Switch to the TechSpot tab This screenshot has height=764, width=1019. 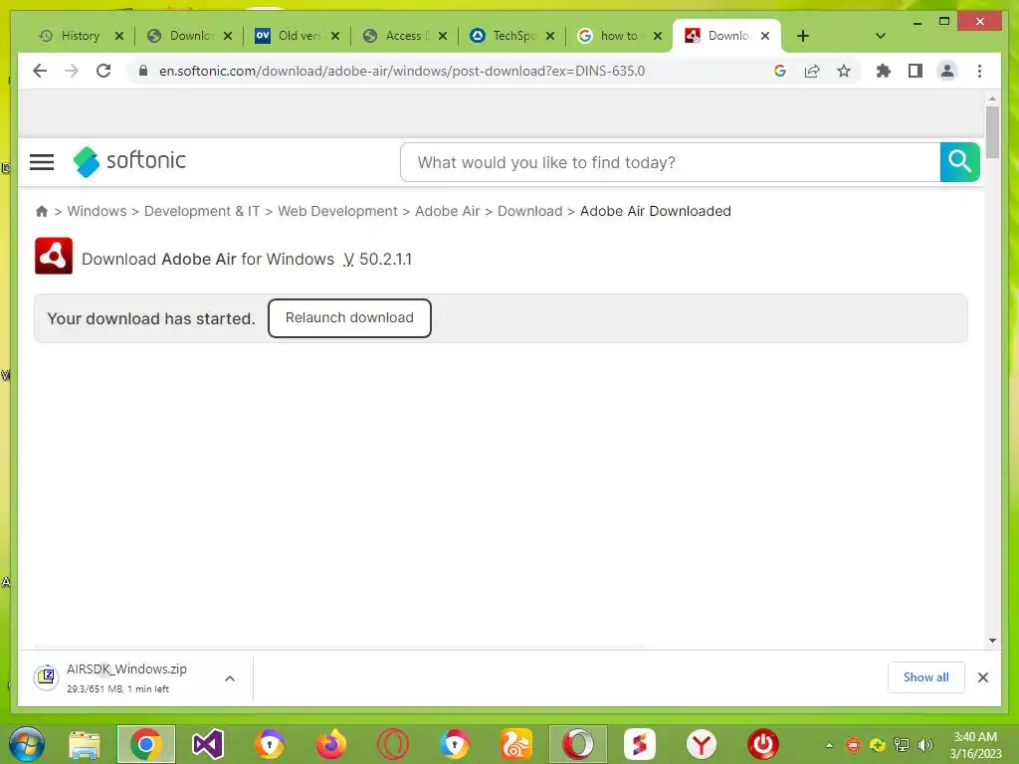click(x=506, y=36)
